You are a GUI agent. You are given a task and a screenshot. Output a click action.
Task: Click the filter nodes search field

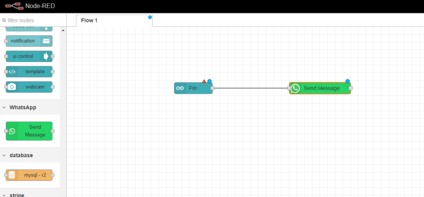33,20
